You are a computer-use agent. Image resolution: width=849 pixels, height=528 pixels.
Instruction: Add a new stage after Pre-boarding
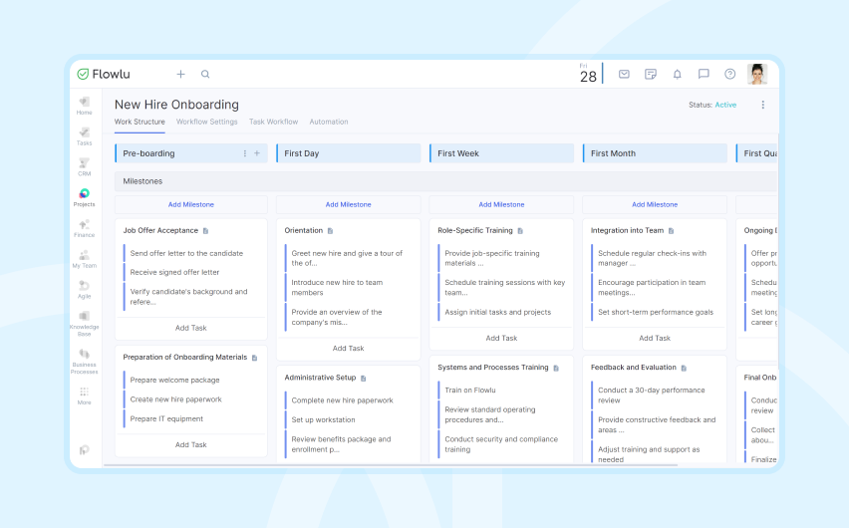(257, 153)
